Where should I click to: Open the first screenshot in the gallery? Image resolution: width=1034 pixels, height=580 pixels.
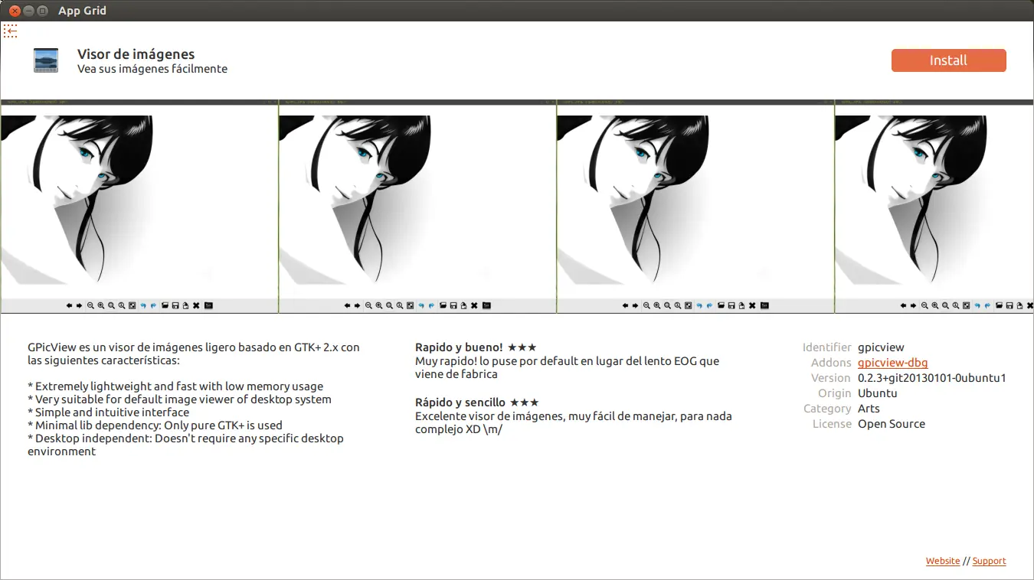(x=139, y=206)
